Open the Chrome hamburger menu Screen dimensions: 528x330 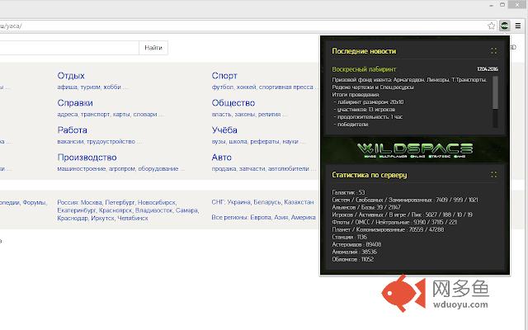[x=518, y=26]
